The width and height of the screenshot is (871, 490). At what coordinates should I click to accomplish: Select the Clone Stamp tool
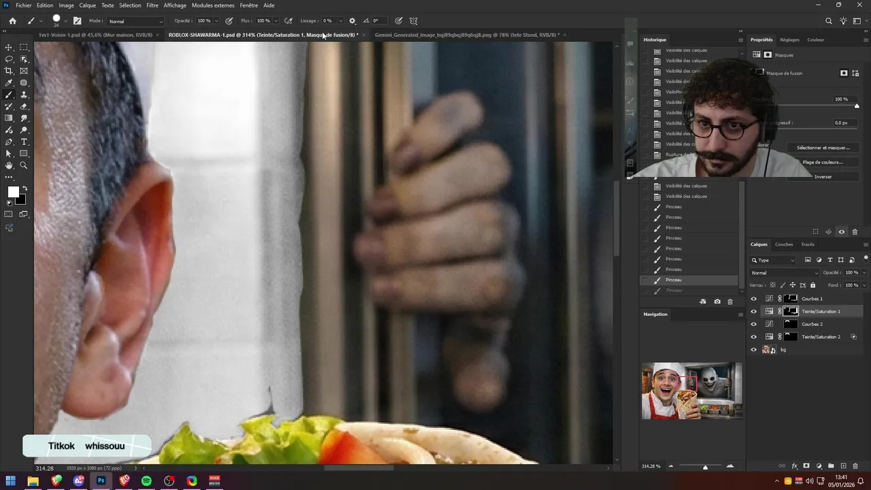pyautogui.click(x=24, y=95)
